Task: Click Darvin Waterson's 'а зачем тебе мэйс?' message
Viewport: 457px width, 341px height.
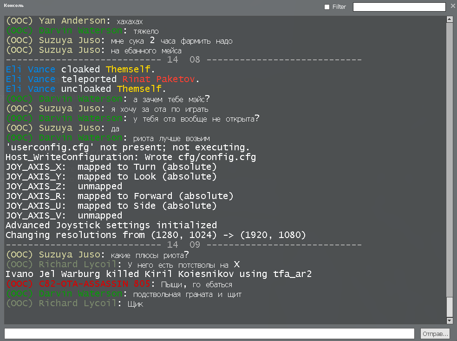Action: [x=108, y=99]
